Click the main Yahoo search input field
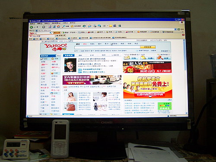This screenshot has height=162, width=216. [x=107, y=47]
